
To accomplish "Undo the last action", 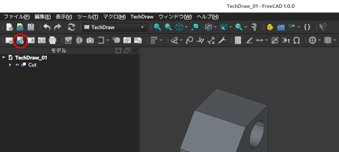I will click(47, 27).
